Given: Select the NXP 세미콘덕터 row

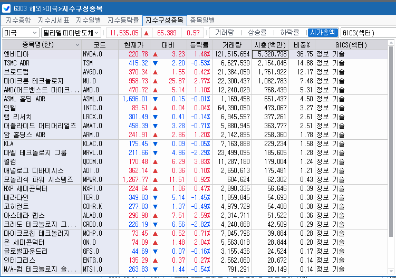Looking at the screenshot, I should click(195, 188).
